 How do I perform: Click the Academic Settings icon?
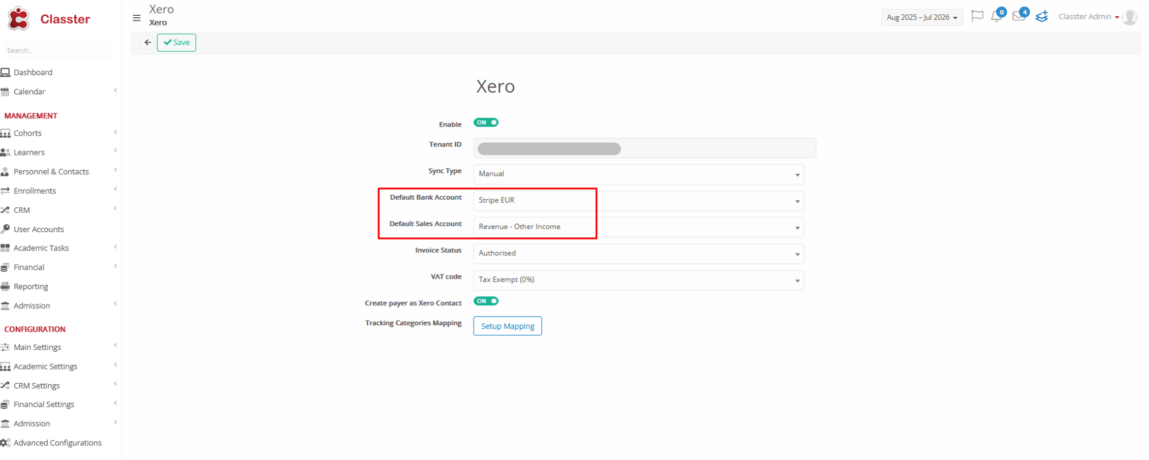(6, 366)
